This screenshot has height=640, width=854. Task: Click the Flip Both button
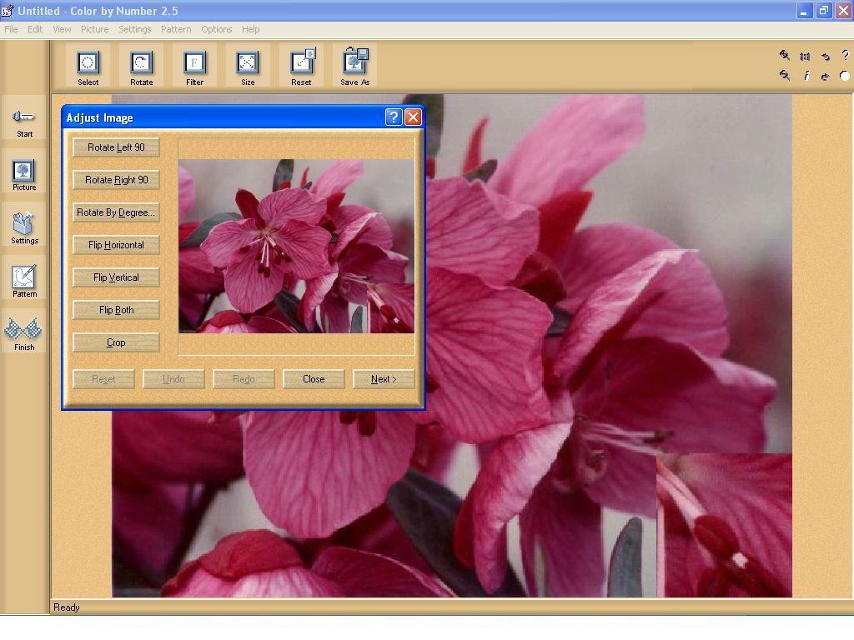(x=116, y=310)
